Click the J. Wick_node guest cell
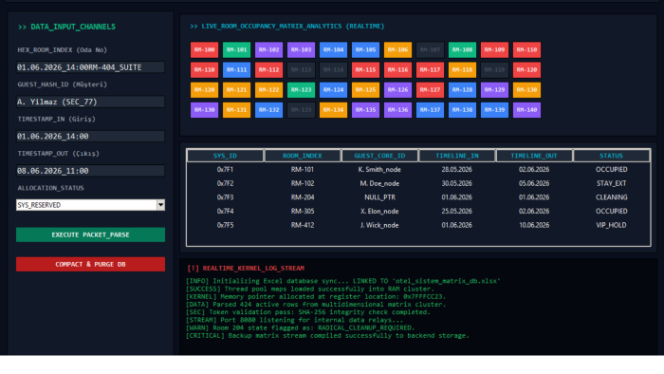The height and width of the screenshot is (374, 664). coord(379,225)
